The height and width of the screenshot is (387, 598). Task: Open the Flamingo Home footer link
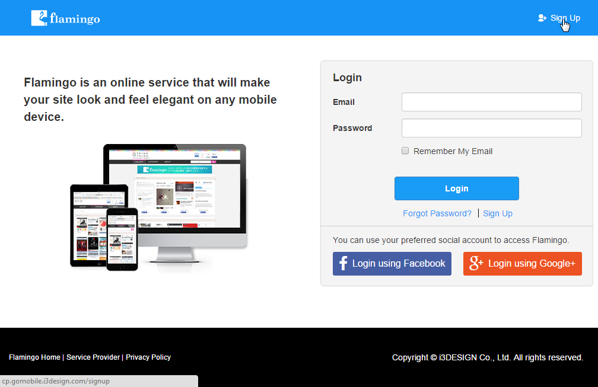pos(34,357)
